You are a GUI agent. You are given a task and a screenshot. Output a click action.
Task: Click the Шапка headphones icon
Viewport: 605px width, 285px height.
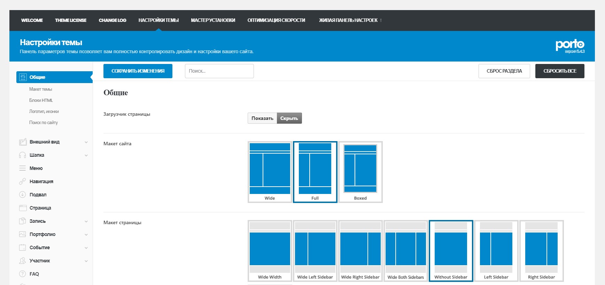(x=23, y=155)
